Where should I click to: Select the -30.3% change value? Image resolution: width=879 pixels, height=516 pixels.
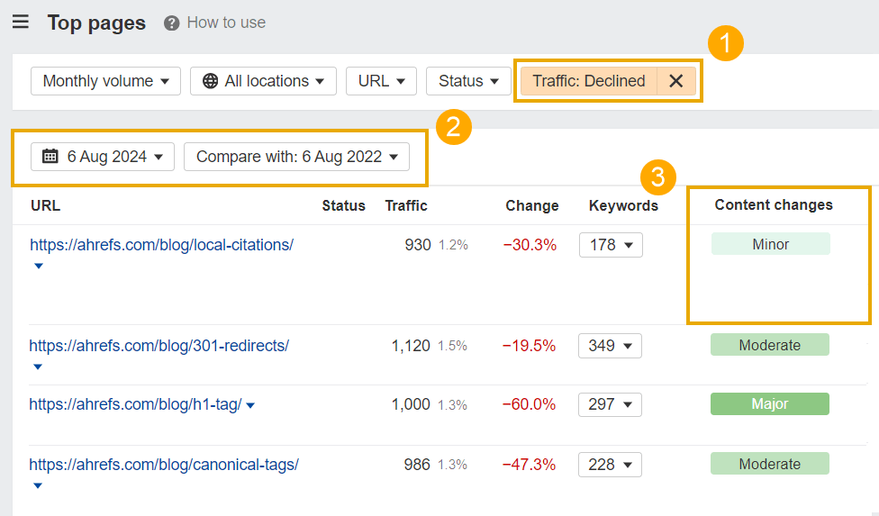tap(530, 245)
